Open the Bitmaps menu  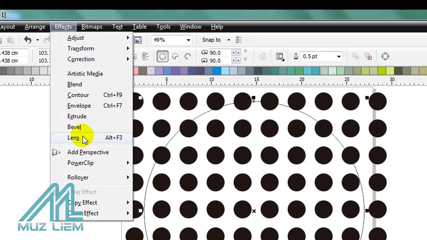tap(92, 27)
